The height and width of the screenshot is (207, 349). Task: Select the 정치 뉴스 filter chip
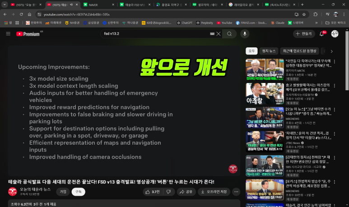pos(269,51)
